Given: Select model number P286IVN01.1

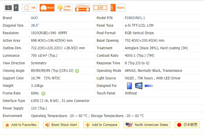Looking at the screenshot, I should pyautogui.click(x=135, y=18).
